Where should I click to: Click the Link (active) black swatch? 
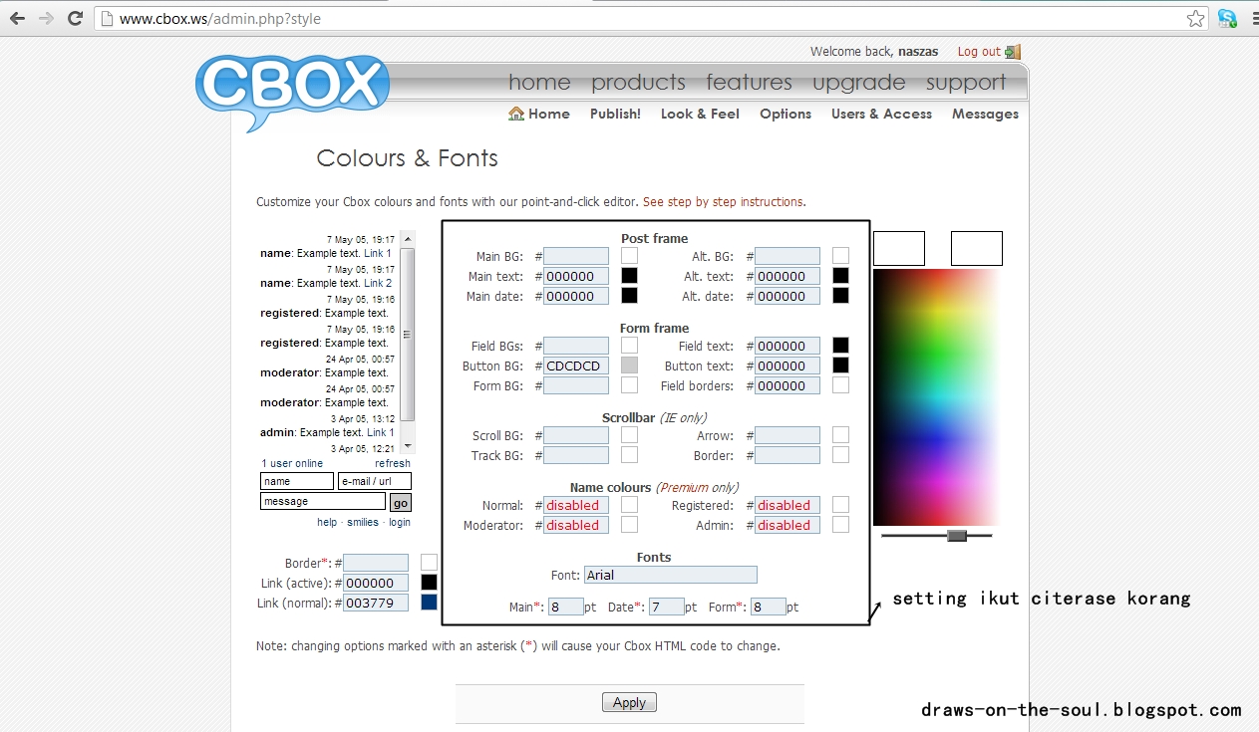pos(429,583)
